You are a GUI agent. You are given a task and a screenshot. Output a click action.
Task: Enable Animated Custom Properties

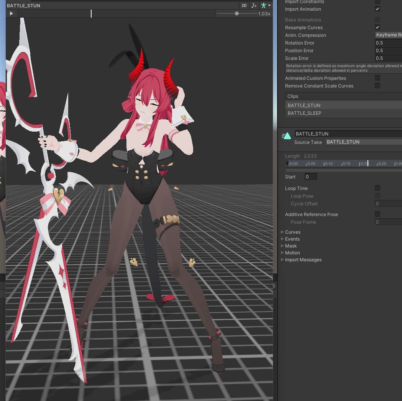point(377,78)
